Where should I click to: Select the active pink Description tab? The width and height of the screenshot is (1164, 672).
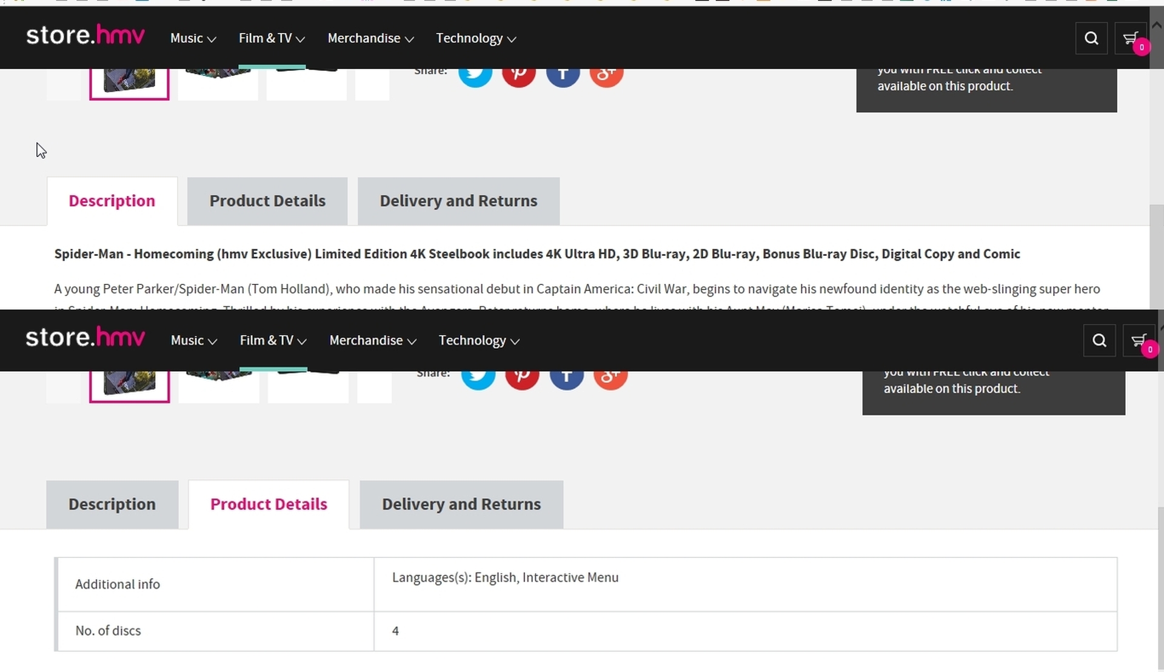tap(112, 201)
